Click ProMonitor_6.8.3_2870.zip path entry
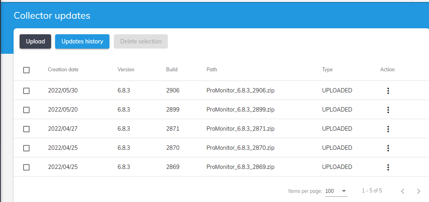Screen dimensions: 429x202 (240, 148)
